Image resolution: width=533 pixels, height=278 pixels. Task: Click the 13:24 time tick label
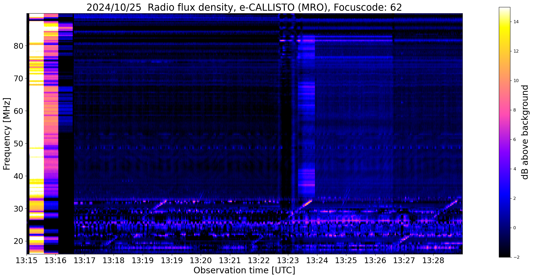click(x=317, y=261)
